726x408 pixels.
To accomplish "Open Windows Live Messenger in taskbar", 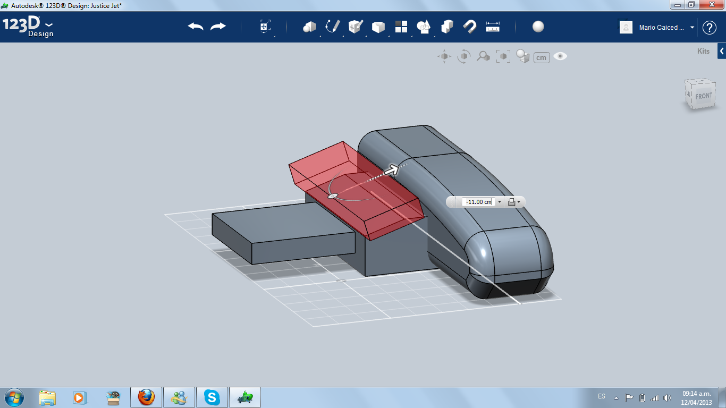I will click(x=179, y=397).
